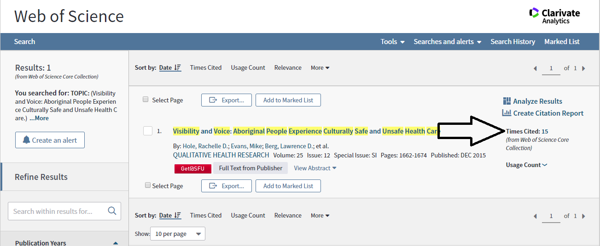The width and height of the screenshot is (600, 246).
Task: Click the Results: 1 heading
Action: tap(33, 67)
